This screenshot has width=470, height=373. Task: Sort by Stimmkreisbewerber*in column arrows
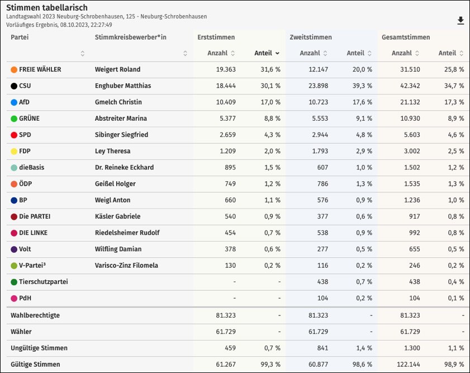pos(185,54)
